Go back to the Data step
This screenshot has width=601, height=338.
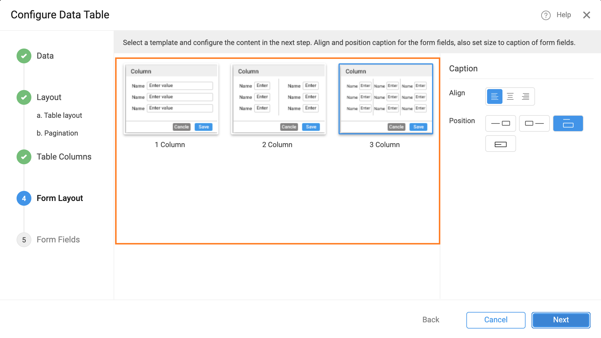tap(45, 56)
